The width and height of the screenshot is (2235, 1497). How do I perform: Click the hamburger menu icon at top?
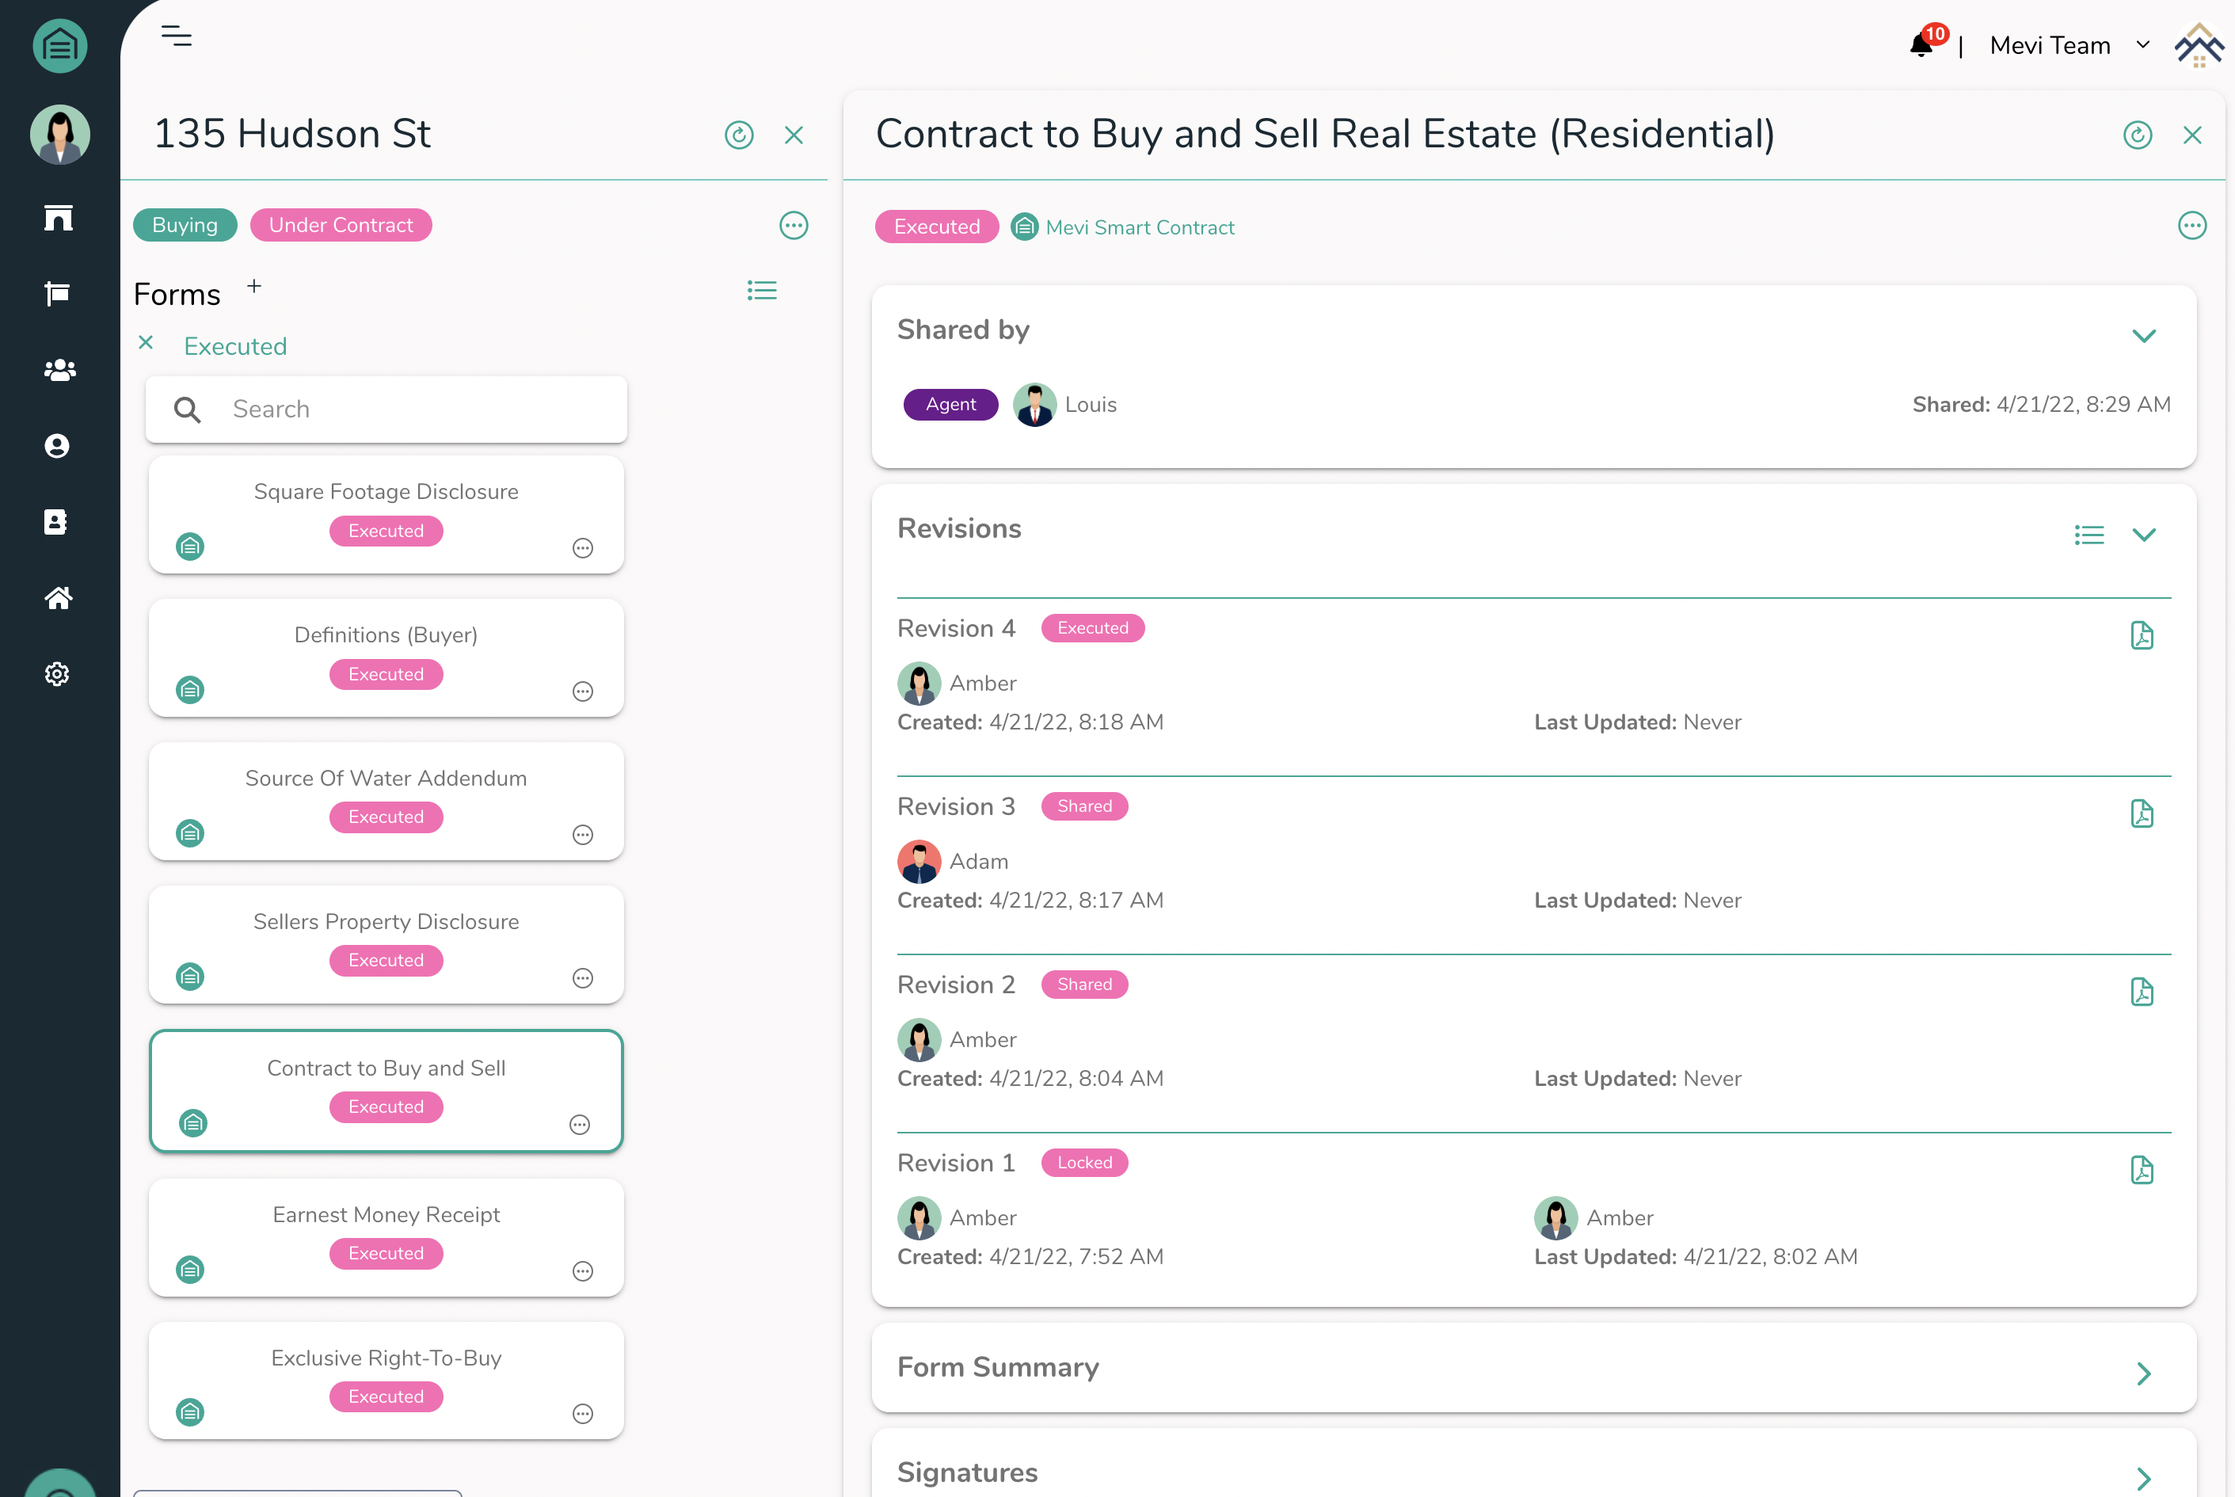click(177, 37)
